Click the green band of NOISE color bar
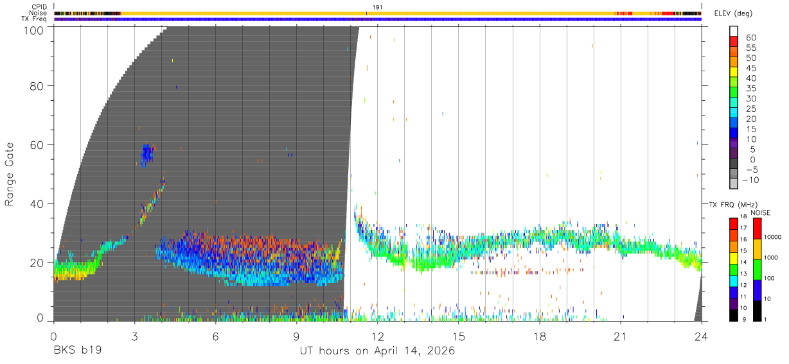 (757, 269)
